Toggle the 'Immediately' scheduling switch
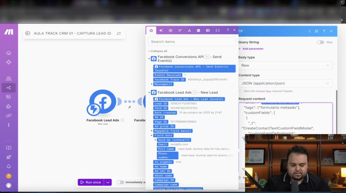This screenshot has width=346, height=193. (x=120, y=182)
